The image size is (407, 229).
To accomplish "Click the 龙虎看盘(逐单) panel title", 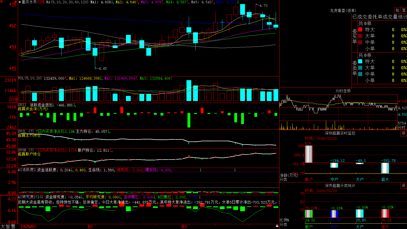I will 343,10.
